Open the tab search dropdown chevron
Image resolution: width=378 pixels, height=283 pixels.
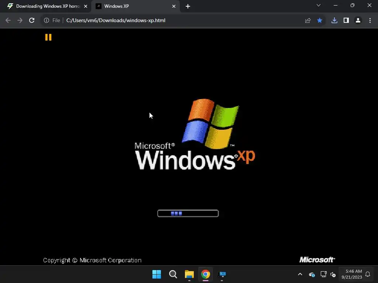[319, 5]
